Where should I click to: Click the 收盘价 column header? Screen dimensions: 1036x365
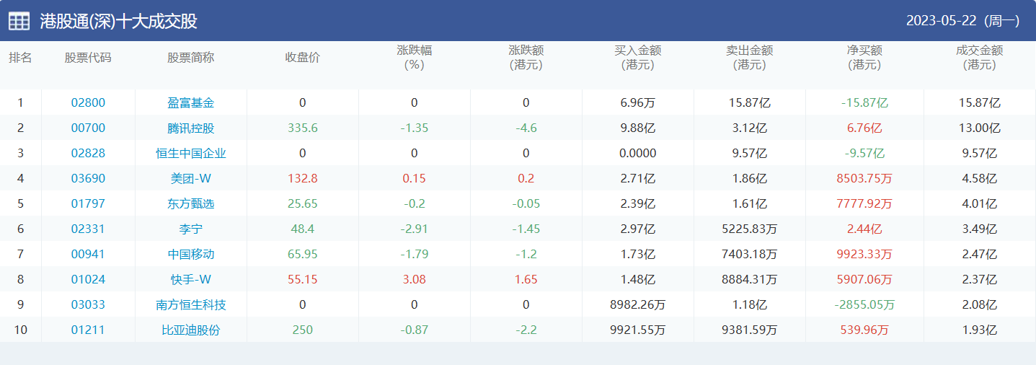303,58
